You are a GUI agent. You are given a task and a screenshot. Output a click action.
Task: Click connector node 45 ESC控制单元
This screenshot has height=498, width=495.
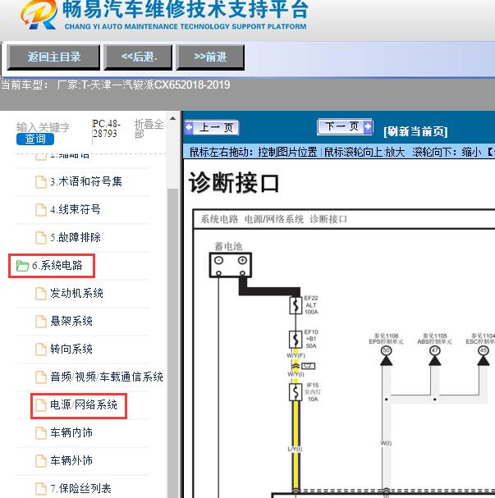(484, 350)
